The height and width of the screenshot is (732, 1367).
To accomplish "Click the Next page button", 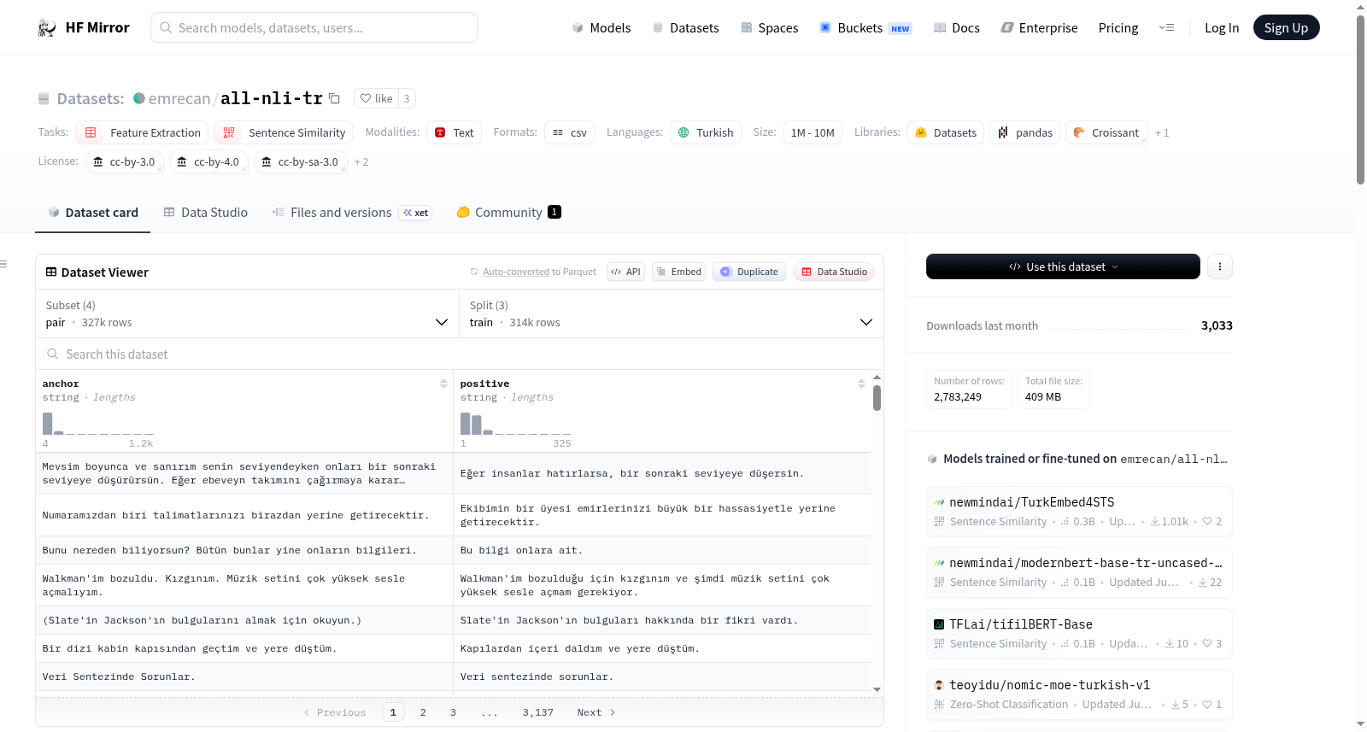I will [596, 712].
